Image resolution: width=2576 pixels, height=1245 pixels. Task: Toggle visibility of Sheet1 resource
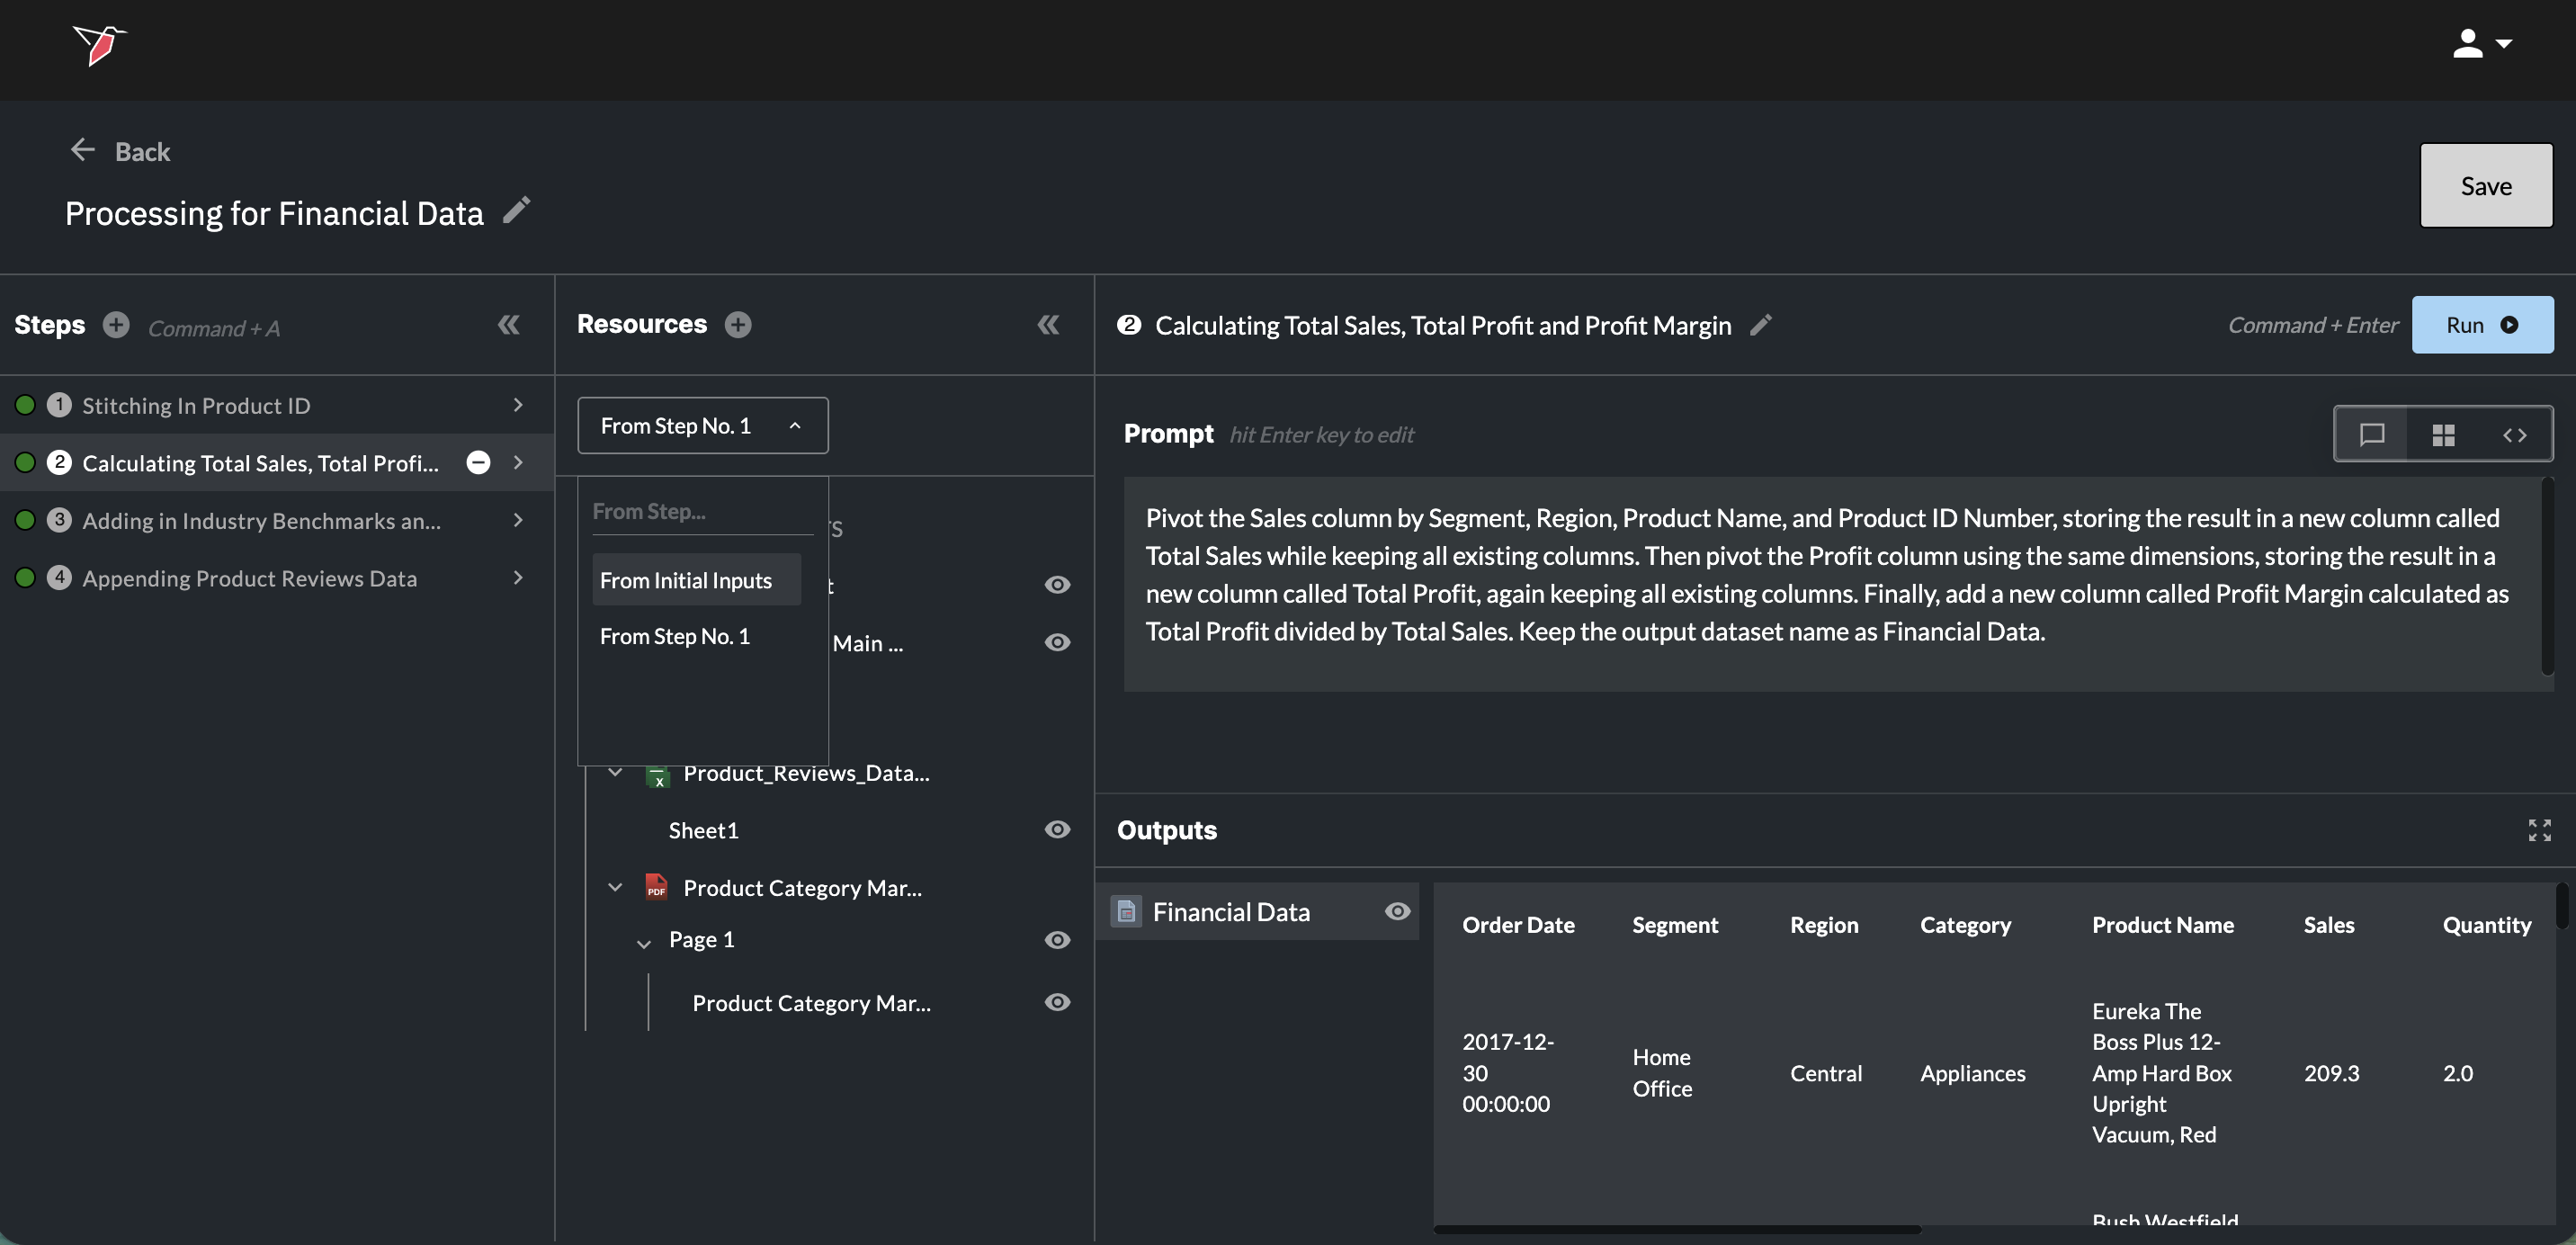1057,830
